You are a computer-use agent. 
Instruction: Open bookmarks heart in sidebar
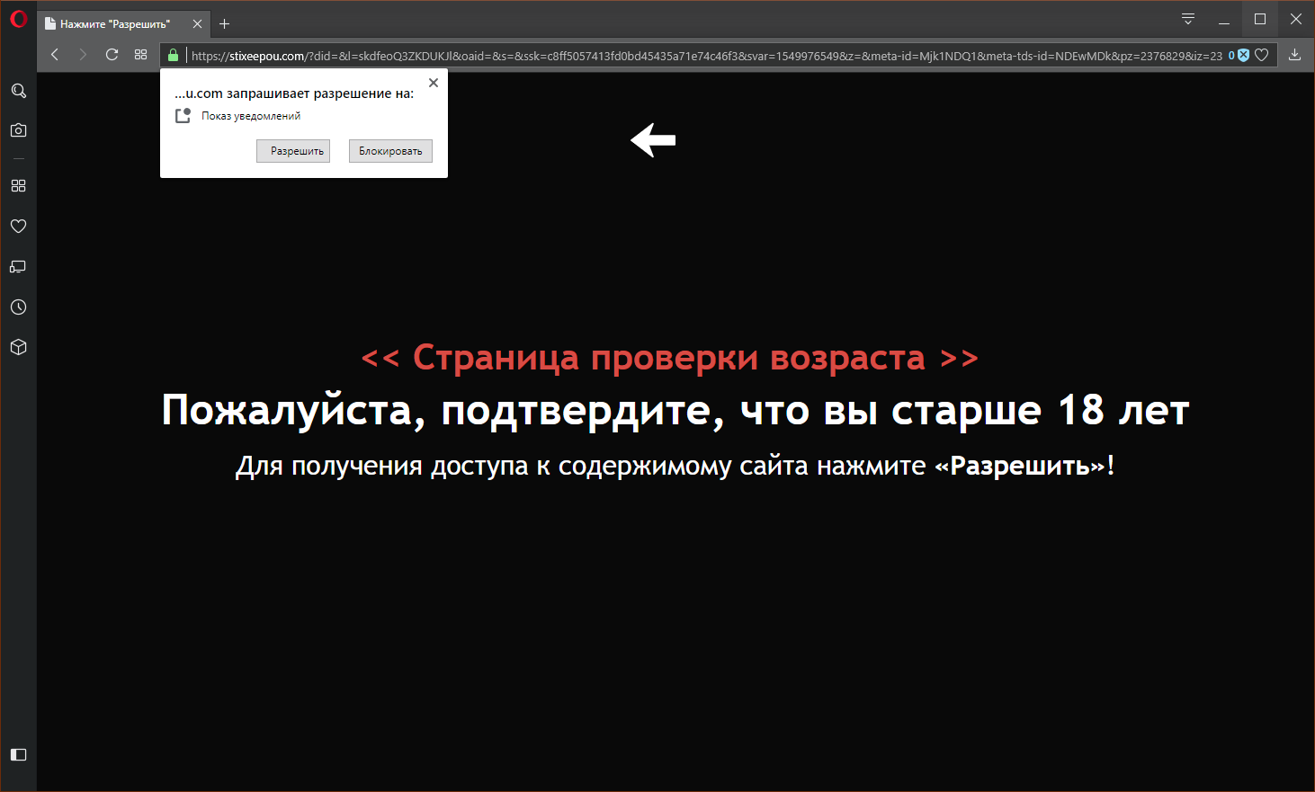tap(18, 226)
